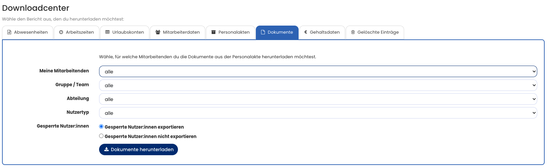Select 'Gesperrte Nutzer:innen exportieren' radio button
Screen dimensions: 547x168
[101, 127]
